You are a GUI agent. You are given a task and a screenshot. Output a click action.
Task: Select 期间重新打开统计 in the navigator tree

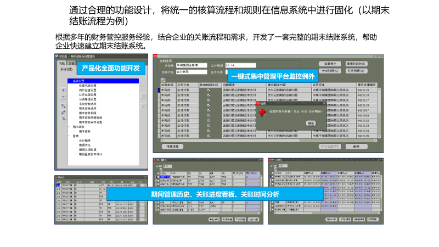(x=91, y=154)
